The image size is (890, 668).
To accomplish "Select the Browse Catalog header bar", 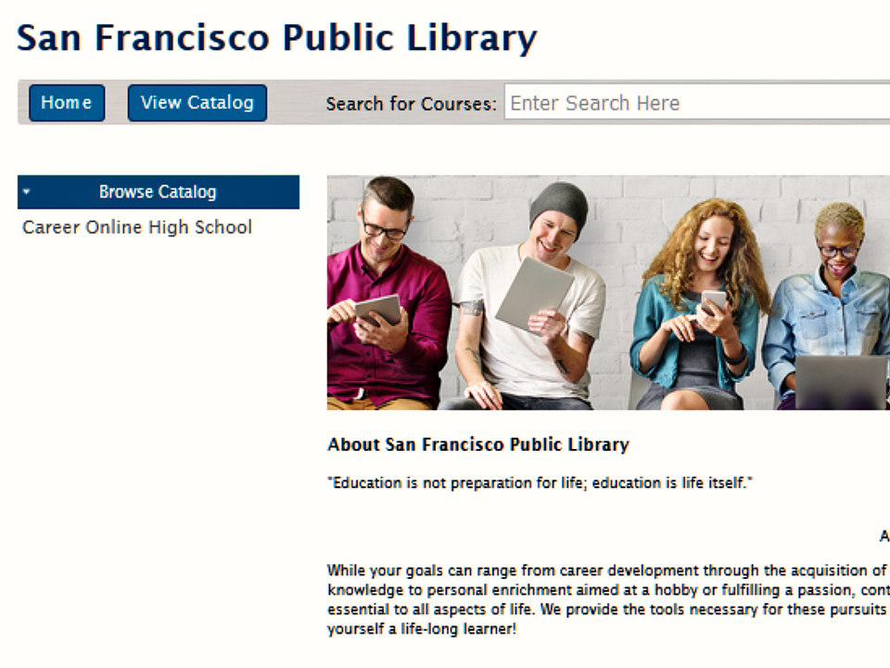I will (159, 192).
